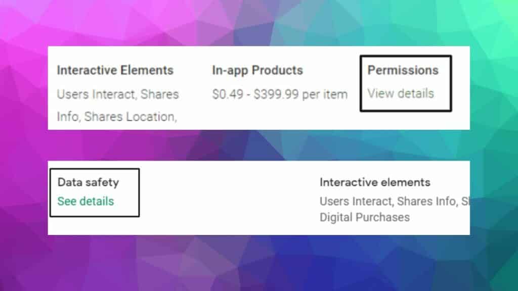
Task: Select the "Permissions" heading
Action: click(403, 70)
